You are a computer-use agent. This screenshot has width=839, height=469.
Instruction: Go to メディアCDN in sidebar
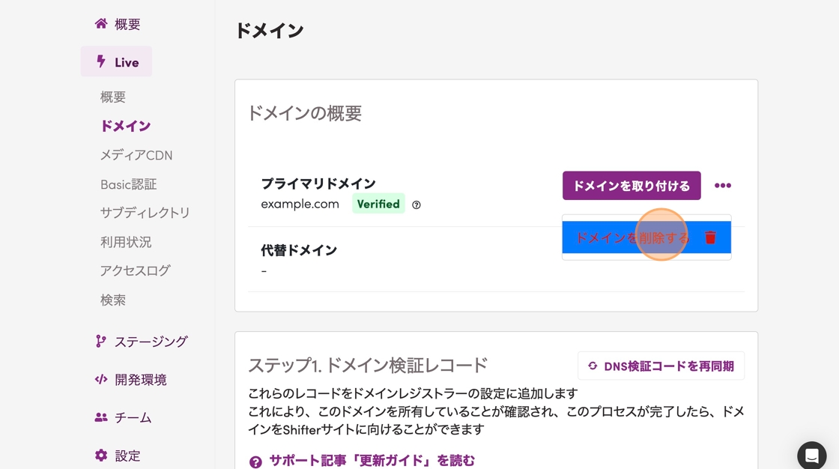(x=136, y=155)
